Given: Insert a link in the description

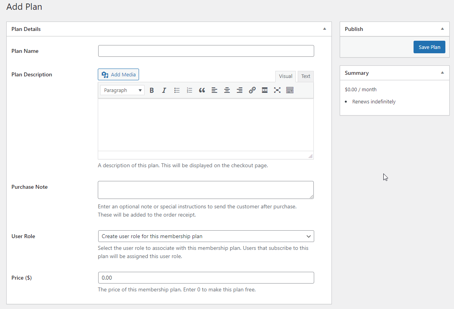Looking at the screenshot, I should pos(252,90).
